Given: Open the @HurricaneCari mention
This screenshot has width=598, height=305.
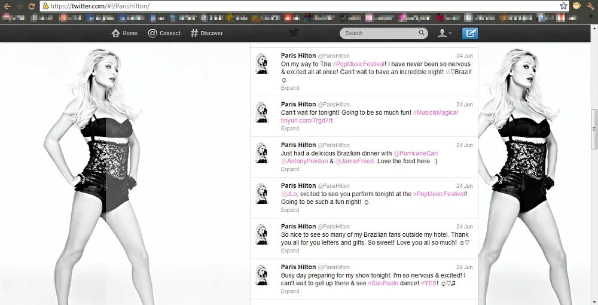Looking at the screenshot, I should pos(416,153).
